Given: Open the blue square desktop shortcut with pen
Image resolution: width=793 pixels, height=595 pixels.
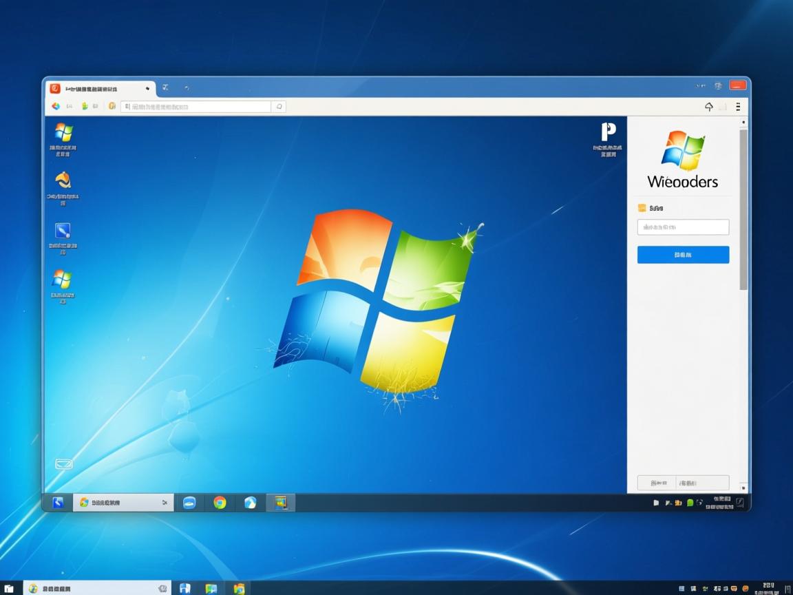Looking at the screenshot, I should [x=63, y=231].
